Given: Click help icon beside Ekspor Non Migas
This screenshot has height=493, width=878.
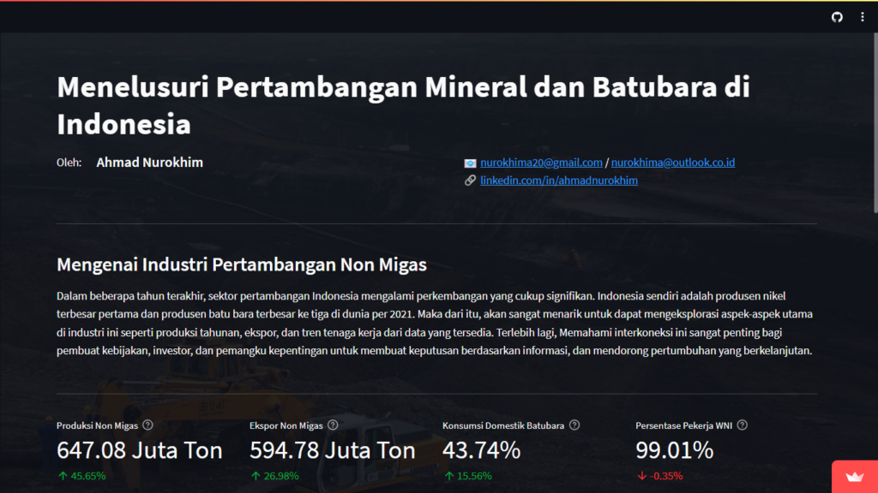Looking at the screenshot, I should [333, 425].
